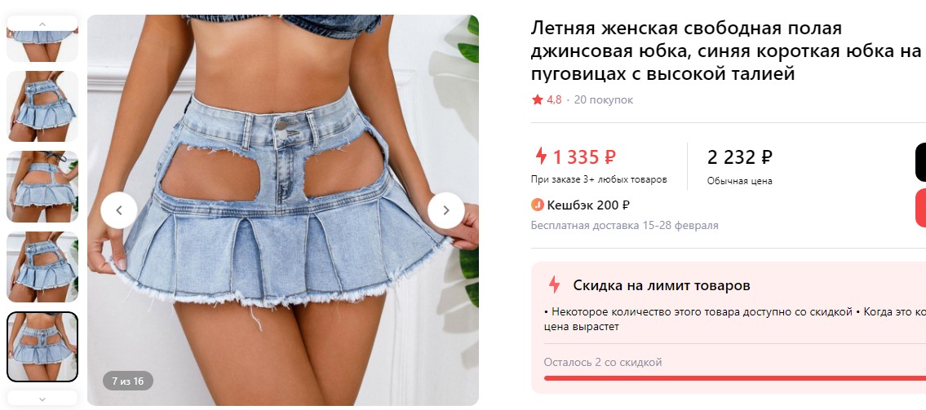This screenshot has height=410, width=926.
Task: Click lightning icon in discount limit banner
Action: click(554, 285)
